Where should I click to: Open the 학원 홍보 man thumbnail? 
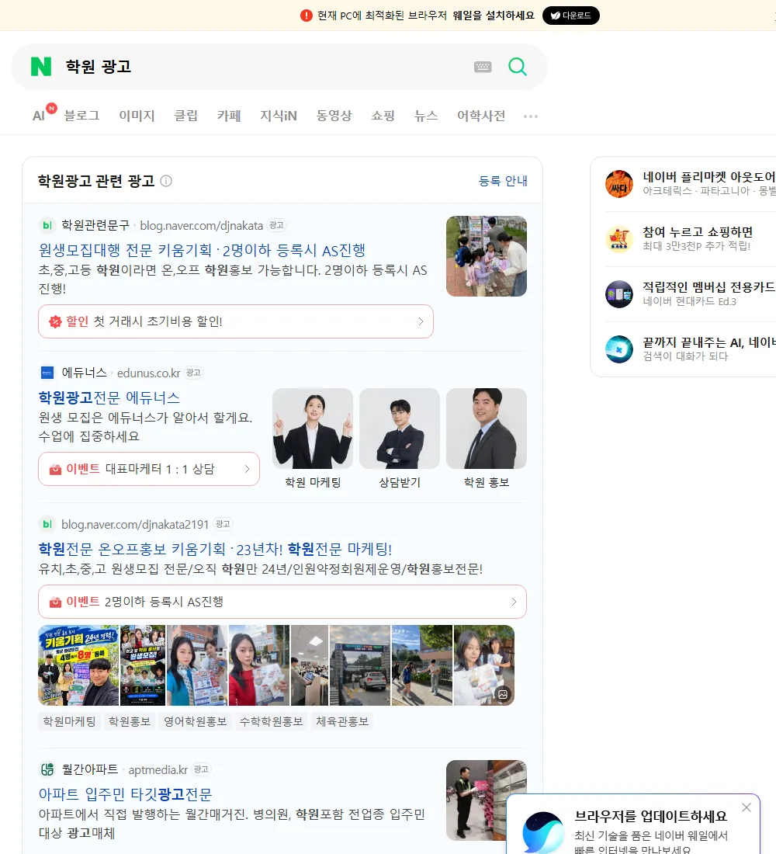487,429
